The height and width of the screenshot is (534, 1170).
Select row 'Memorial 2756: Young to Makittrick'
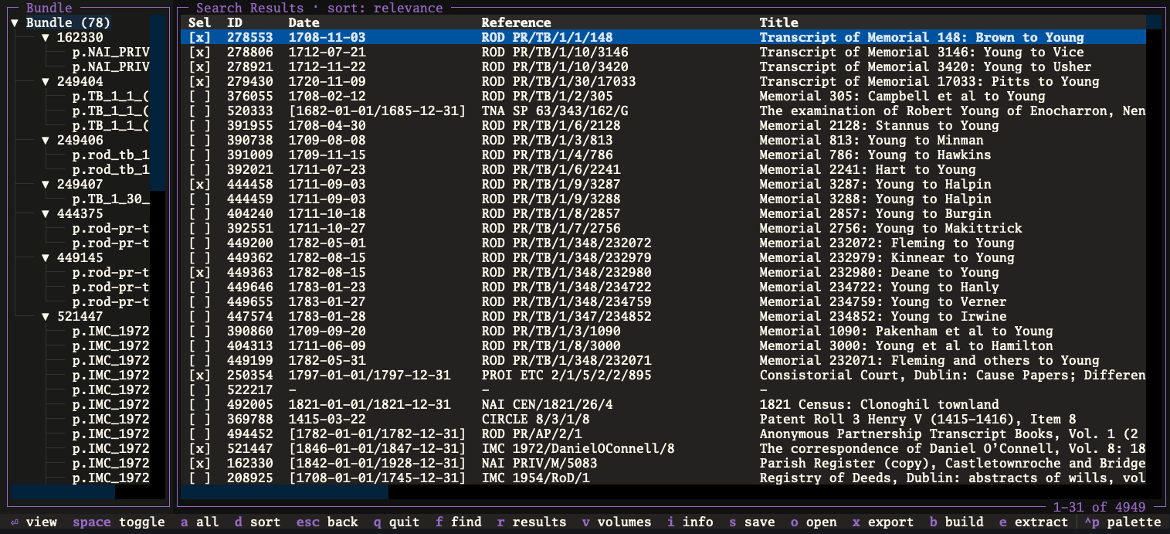tap(663, 228)
